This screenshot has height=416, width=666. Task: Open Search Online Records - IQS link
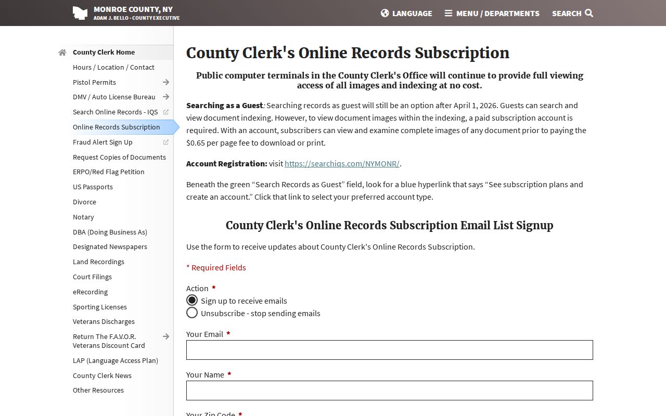(115, 112)
